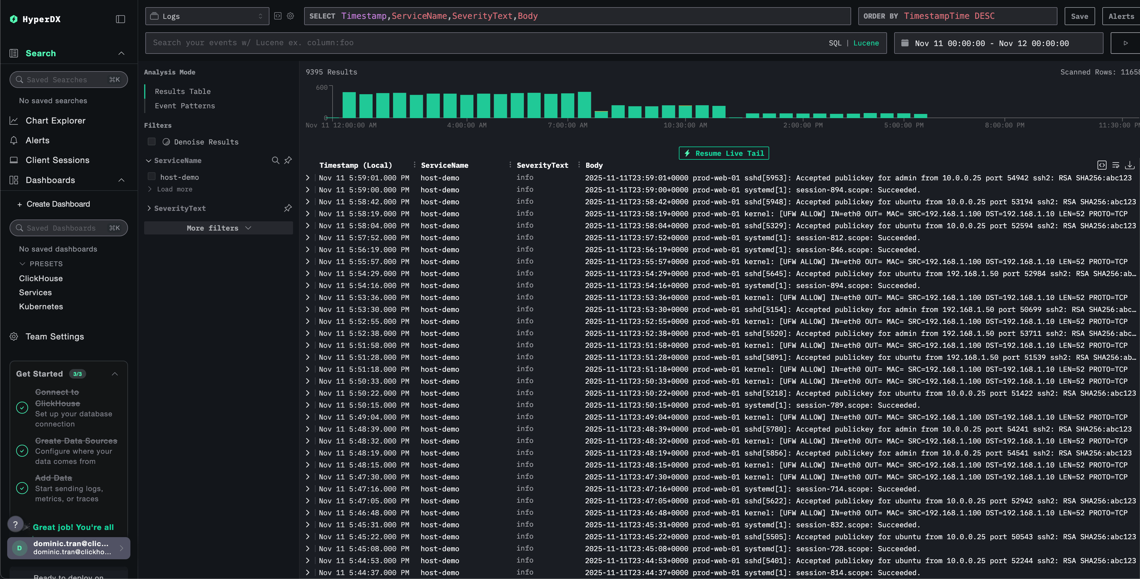The height and width of the screenshot is (579, 1140).
Task: Switch query language to SQL
Action: [x=835, y=43]
